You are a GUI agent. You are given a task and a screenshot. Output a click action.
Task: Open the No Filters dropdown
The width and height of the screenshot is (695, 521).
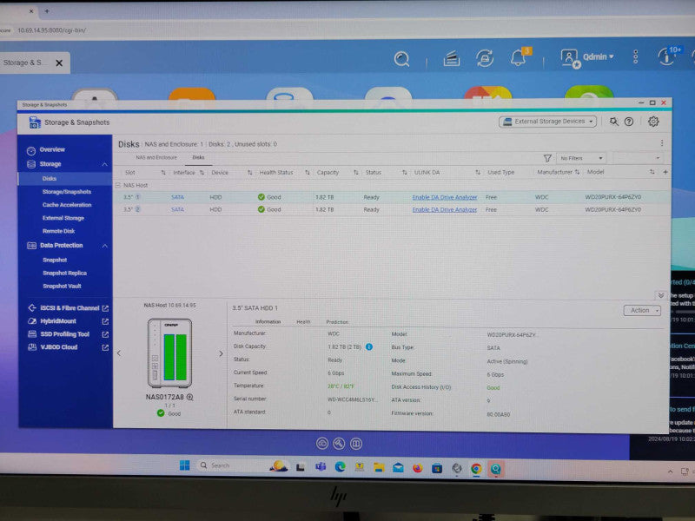[x=581, y=158]
